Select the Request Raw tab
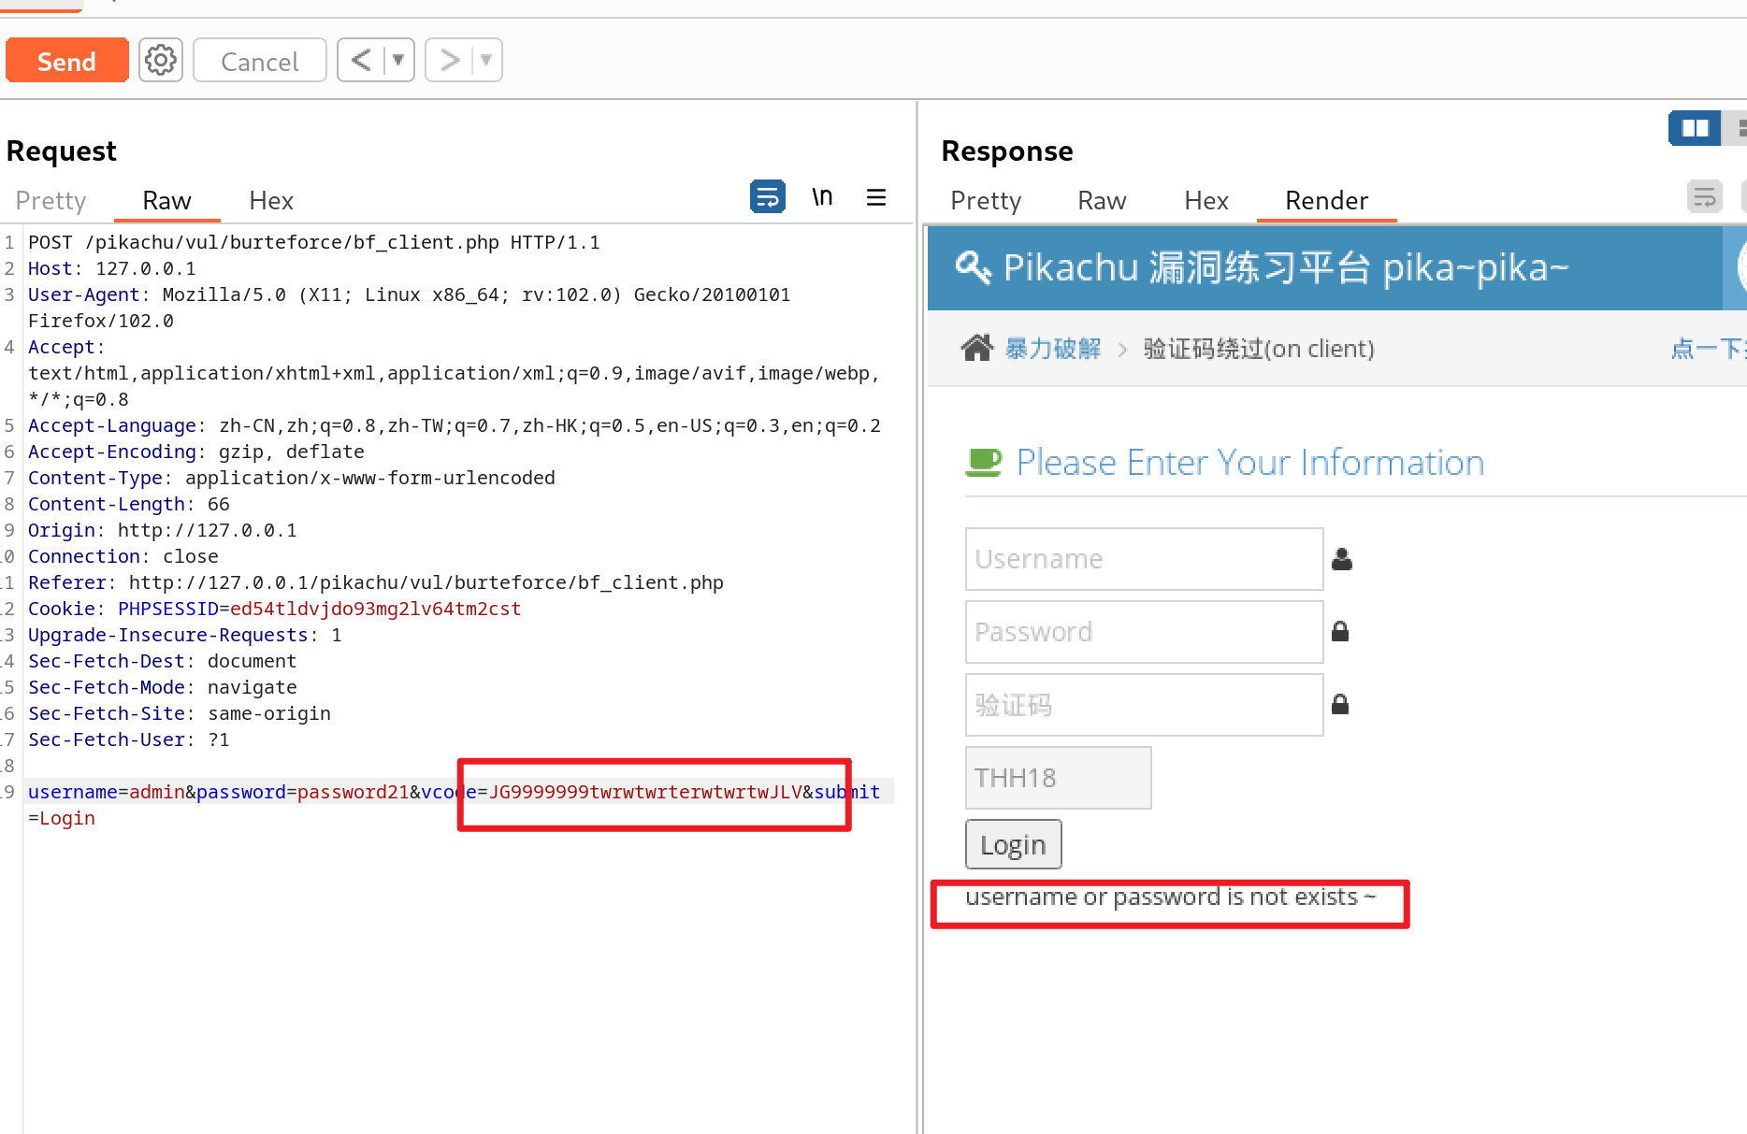This screenshot has height=1134, width=1747. [x=166, y=200]
